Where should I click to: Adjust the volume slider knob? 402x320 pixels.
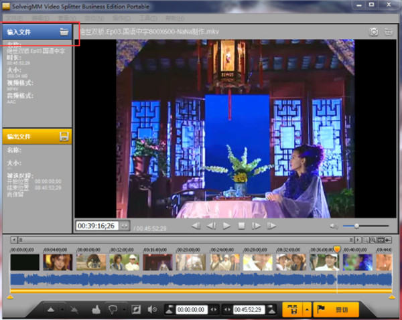tap(356, 226)
